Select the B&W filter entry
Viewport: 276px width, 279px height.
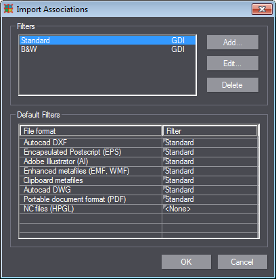point(108,49)
